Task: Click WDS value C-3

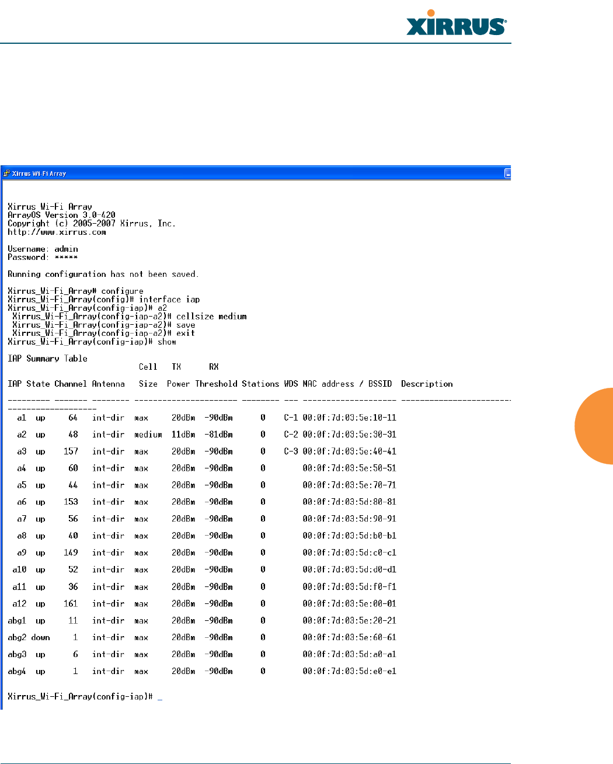Action: point(291,452)
